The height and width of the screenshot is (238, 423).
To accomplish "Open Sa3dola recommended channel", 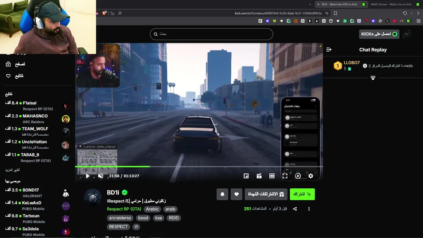I will [x=37, y=231].
